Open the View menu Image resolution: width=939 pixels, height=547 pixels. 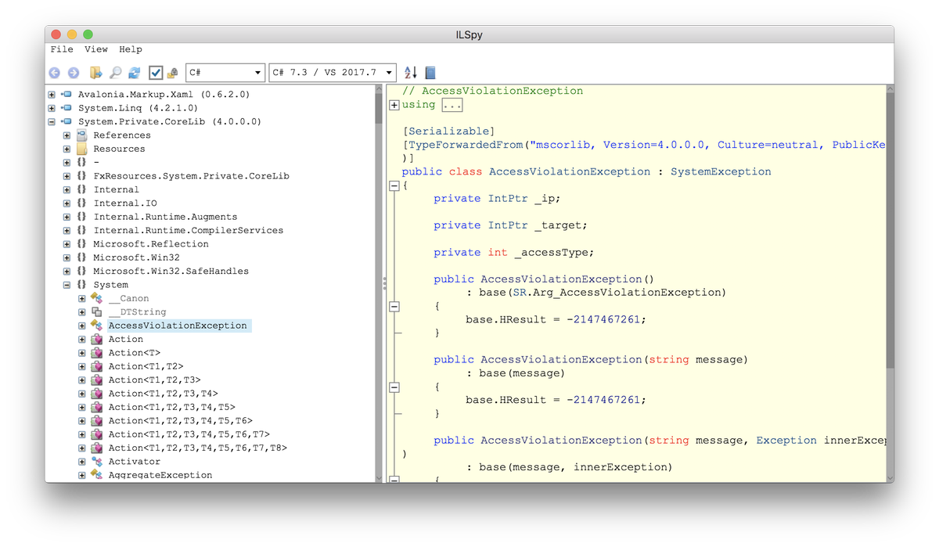(x=96, y=49)
